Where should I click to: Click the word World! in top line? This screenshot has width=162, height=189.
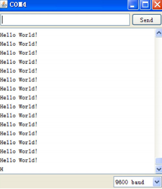(x=28, y=35)
